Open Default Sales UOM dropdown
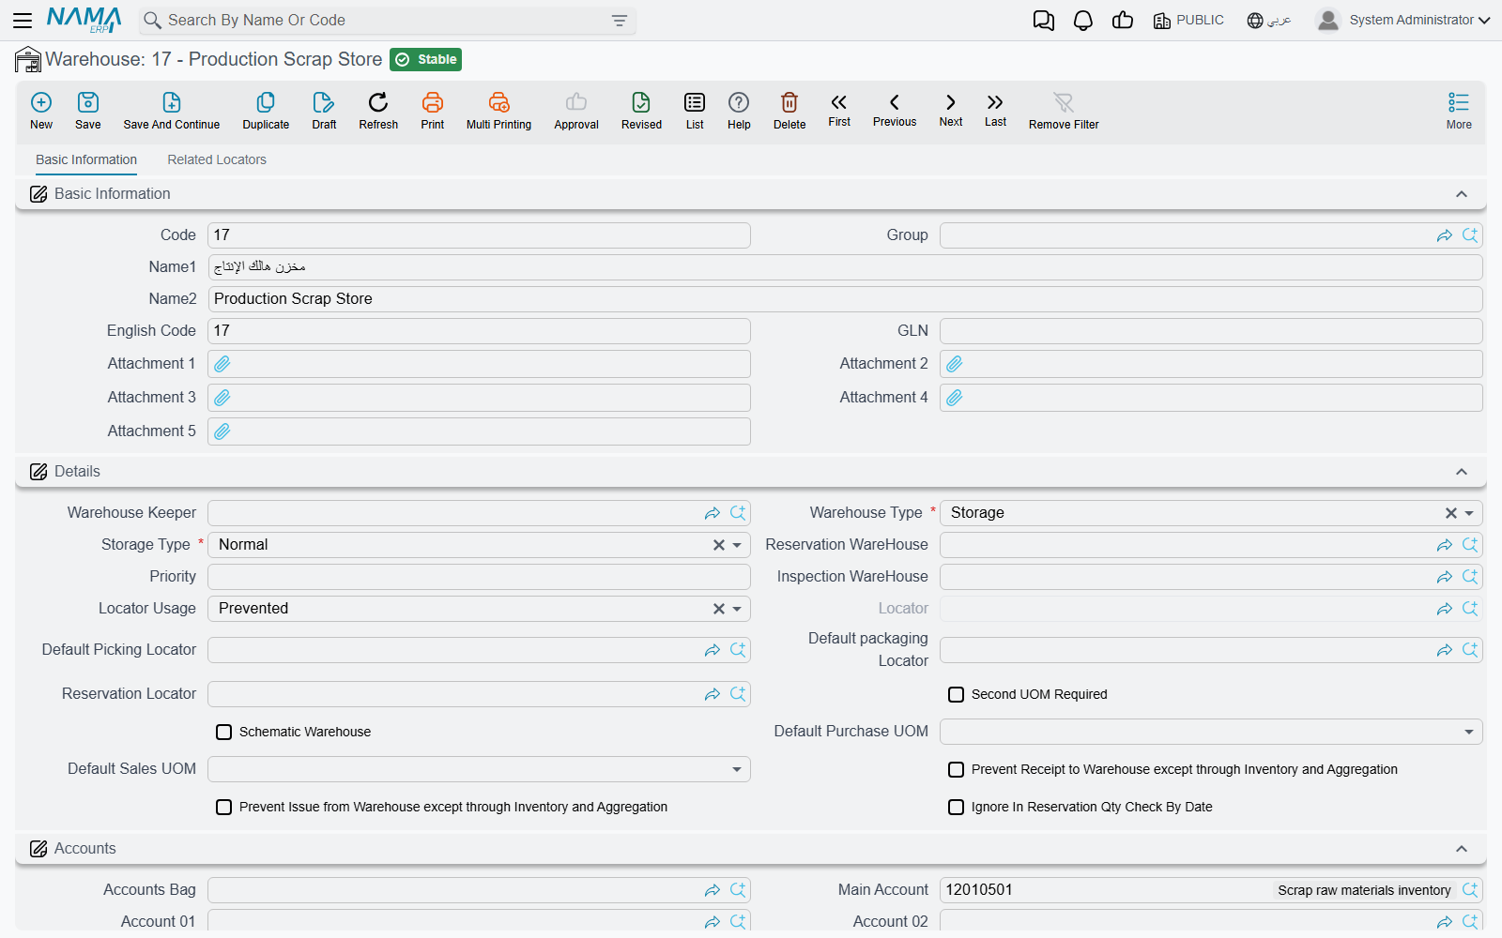The image size is (1502, 938). pyautogui.click(x=737, y=769)
